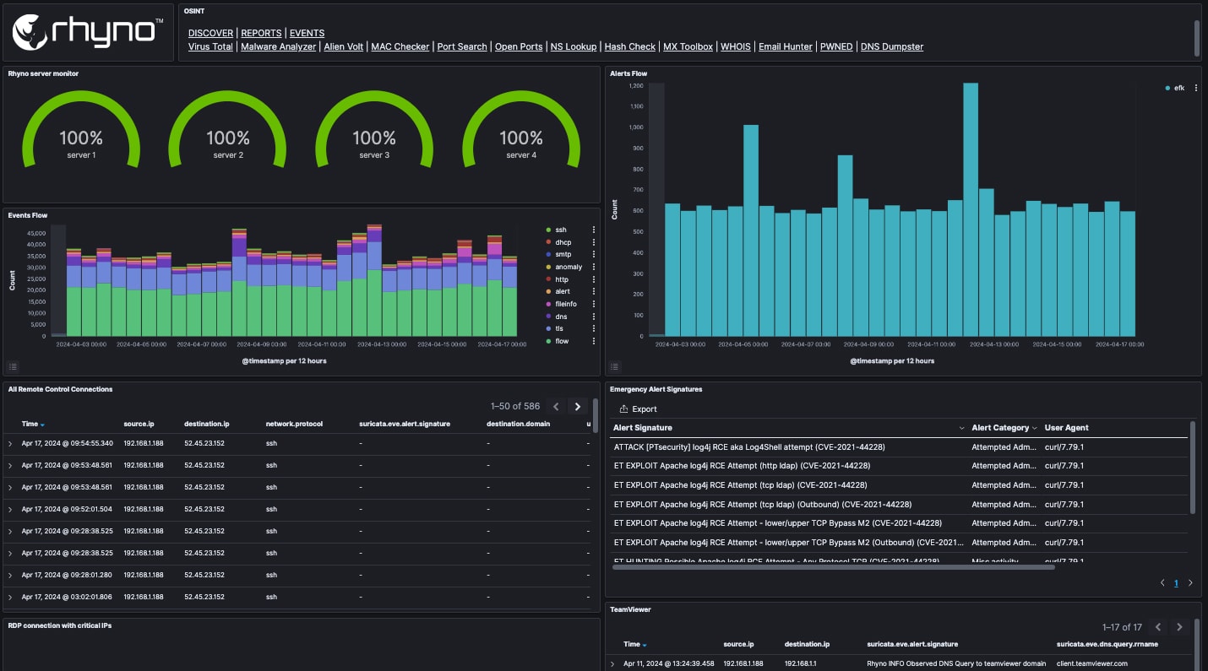
Task: Open Email Hunter link
Action: click(786, 46)
